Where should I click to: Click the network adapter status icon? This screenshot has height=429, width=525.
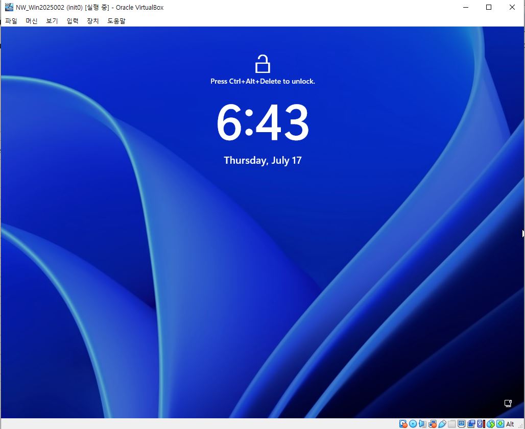[x=432, y=424]
